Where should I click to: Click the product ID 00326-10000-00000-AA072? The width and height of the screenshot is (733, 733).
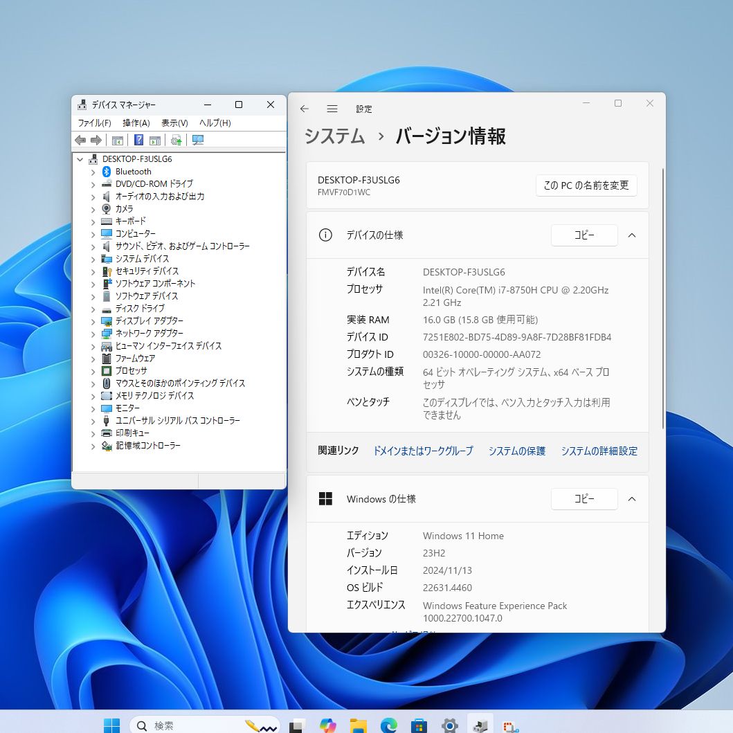pyautogui.click(x=482, y=354)
